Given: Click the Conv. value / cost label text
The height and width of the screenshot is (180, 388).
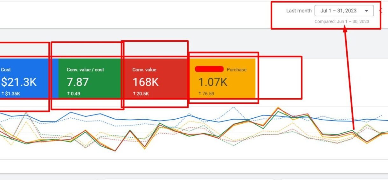Looking at the screenshot, I should click(85, 70).
